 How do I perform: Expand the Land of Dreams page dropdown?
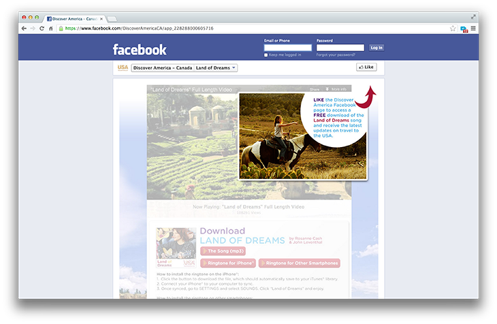(234, 68)
